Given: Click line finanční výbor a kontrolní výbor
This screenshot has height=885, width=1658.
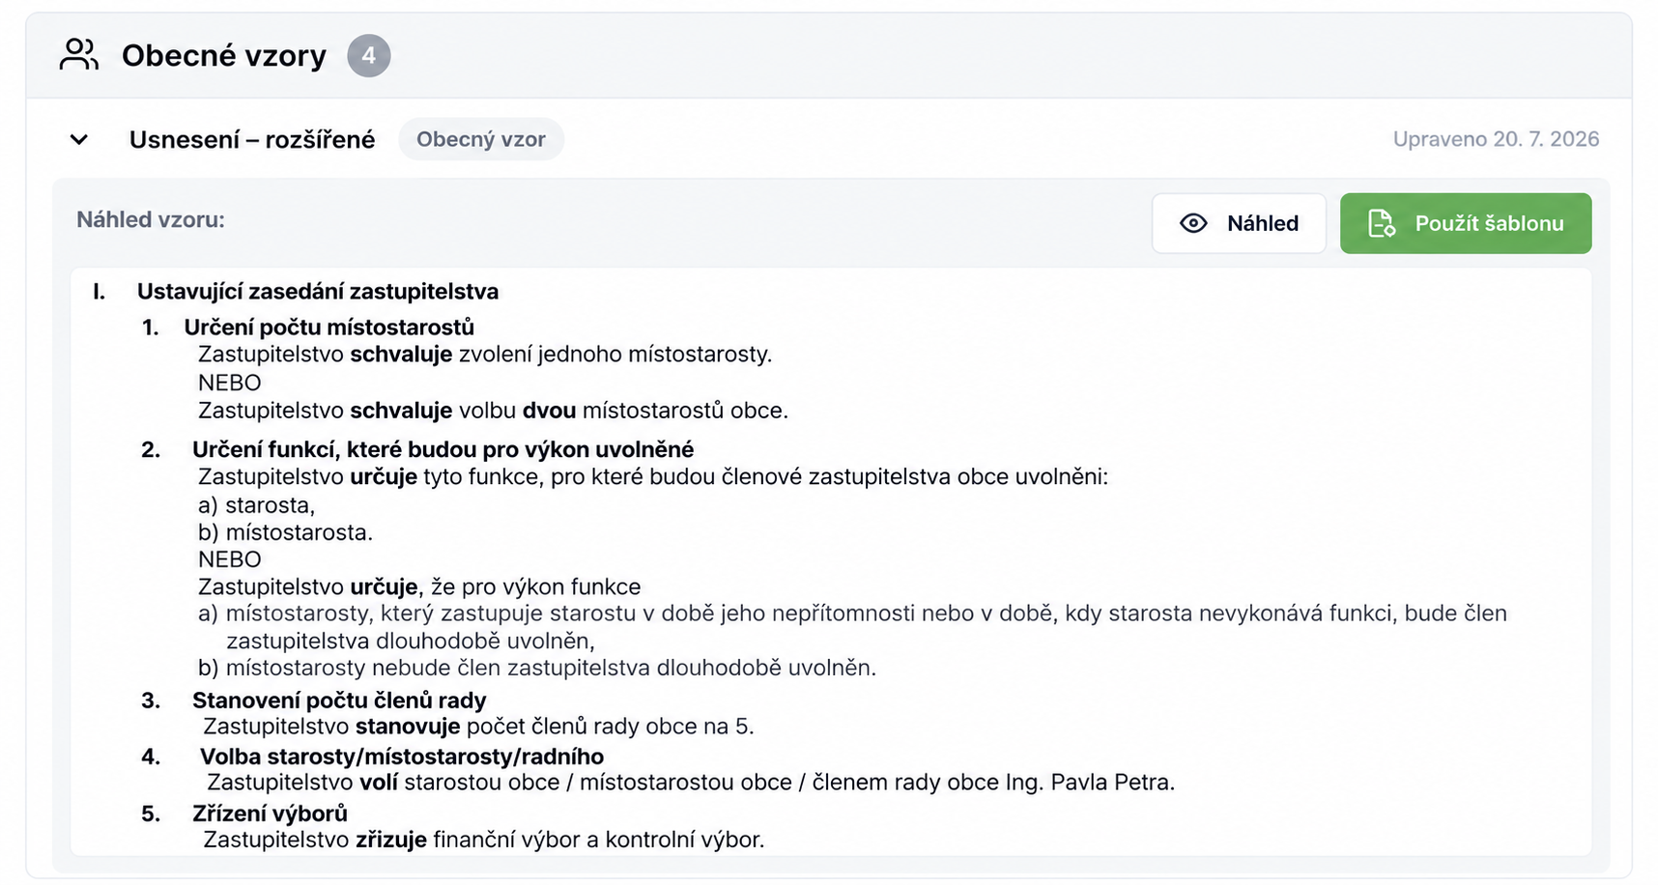Looking at the screenshot, I should [484, 840].
